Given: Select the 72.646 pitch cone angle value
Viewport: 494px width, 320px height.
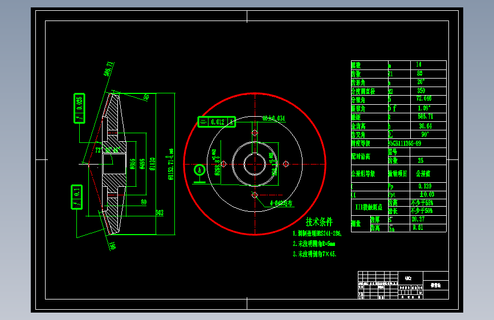Looking at the screenshot, I should pos(424,99).
